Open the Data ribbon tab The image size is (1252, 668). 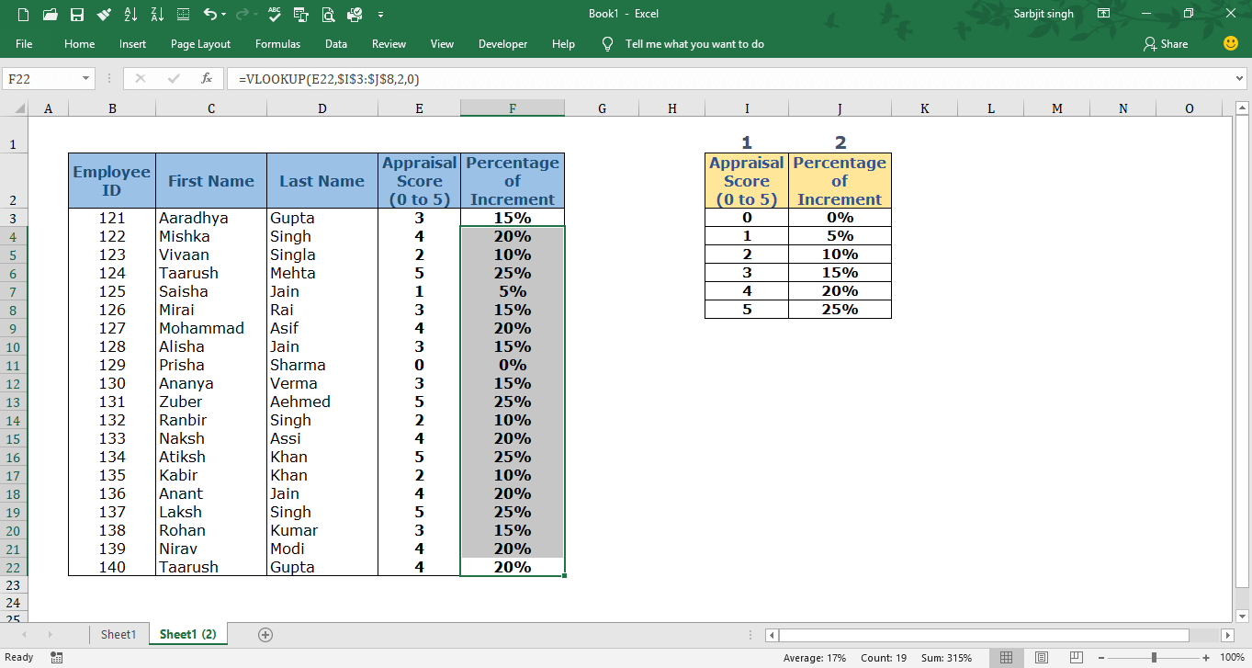[336, 44]
